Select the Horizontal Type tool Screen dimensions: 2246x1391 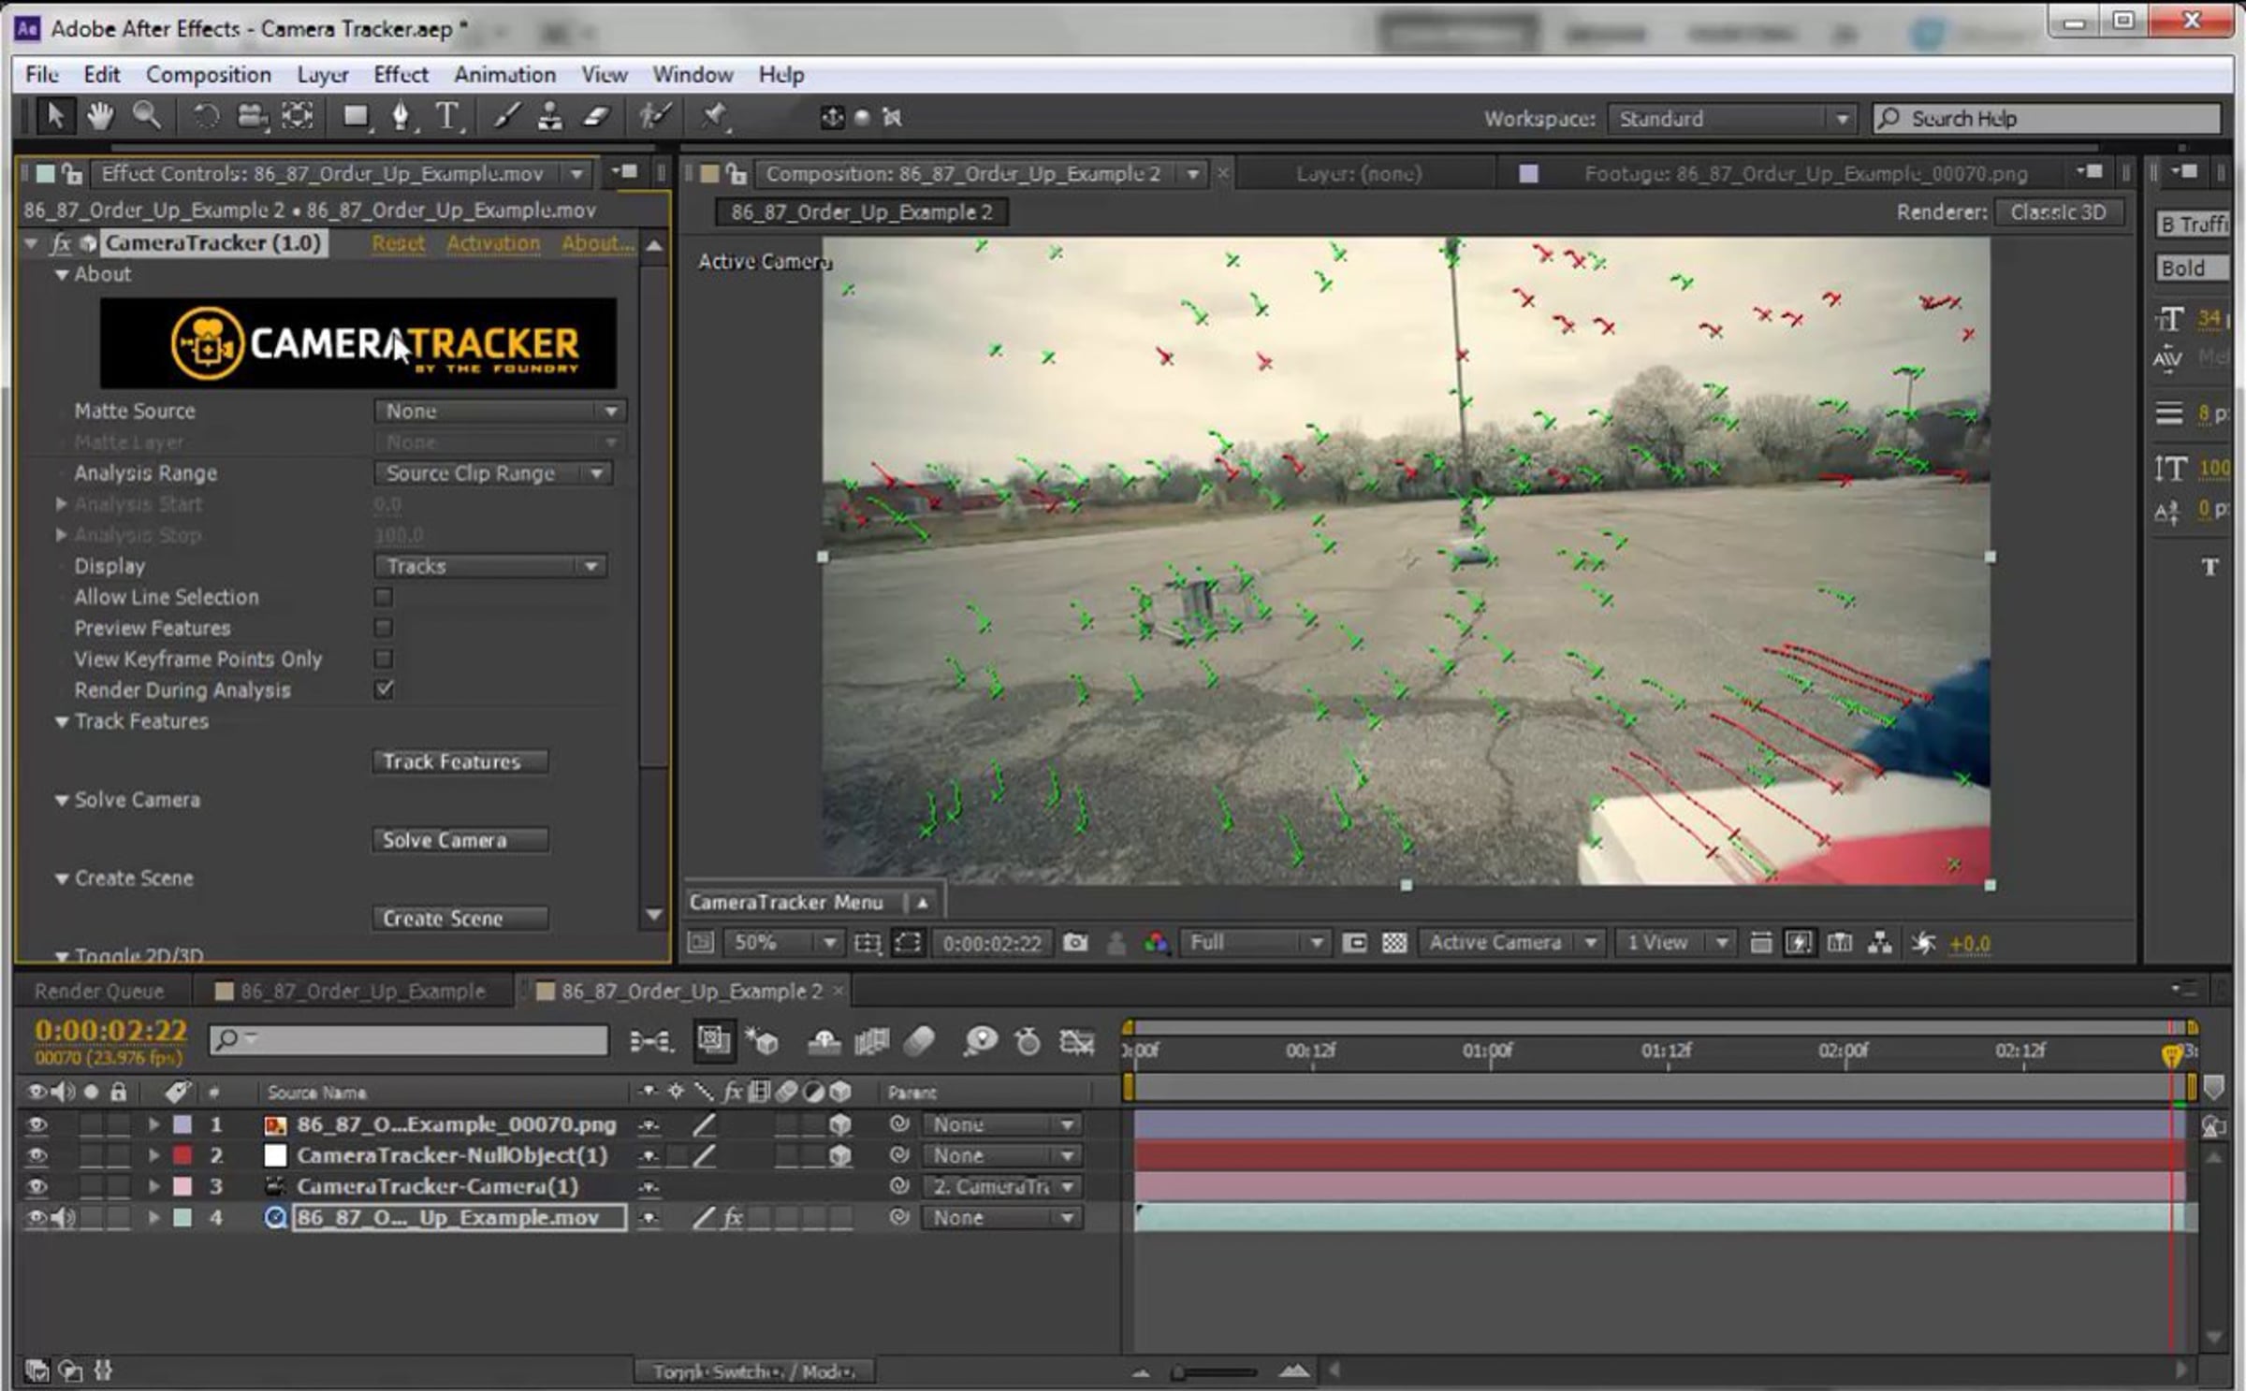pos(447,116)
